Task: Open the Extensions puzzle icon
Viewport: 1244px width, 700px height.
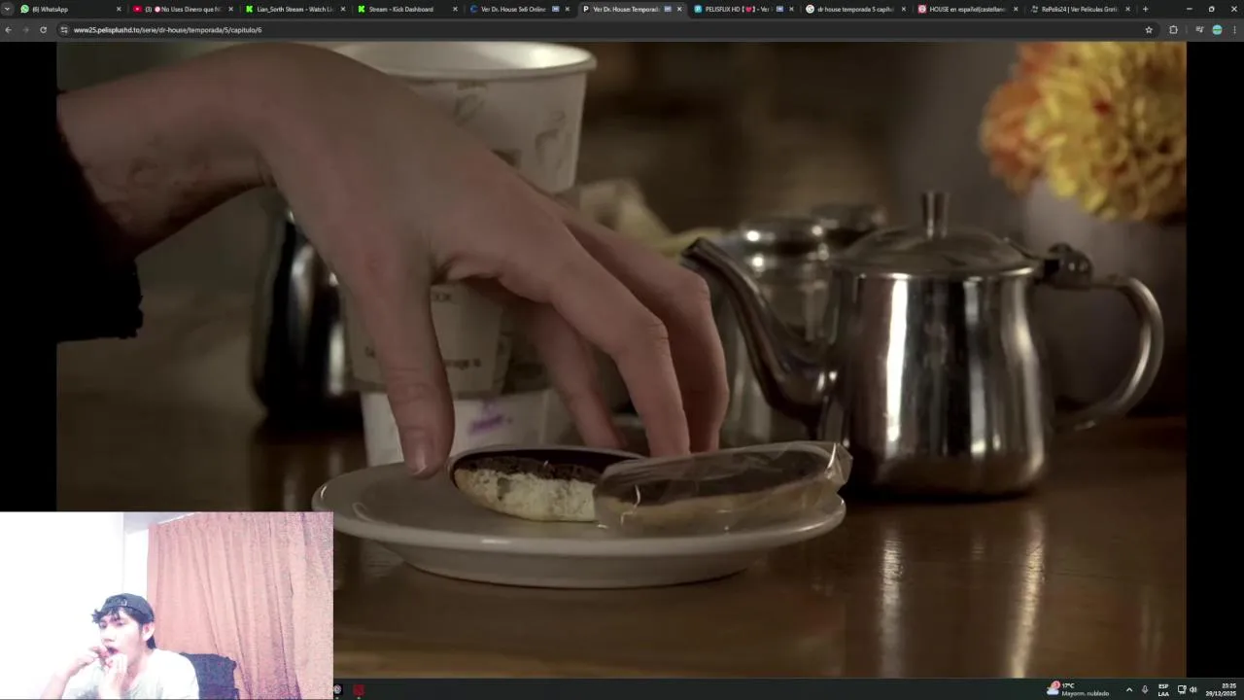Action: [1173, 29]
